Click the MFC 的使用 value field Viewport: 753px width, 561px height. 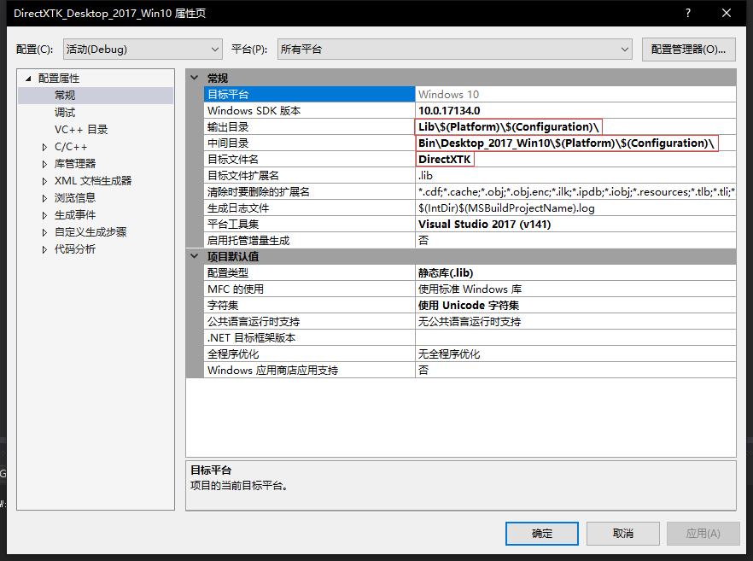pyautogui.click(x=575, y=289)
